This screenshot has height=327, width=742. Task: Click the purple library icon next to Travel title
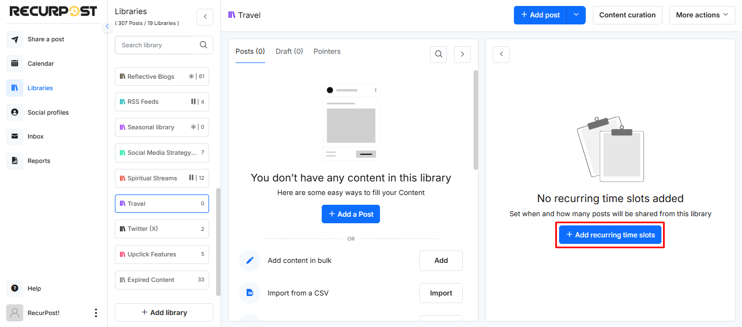click(231, 15)
